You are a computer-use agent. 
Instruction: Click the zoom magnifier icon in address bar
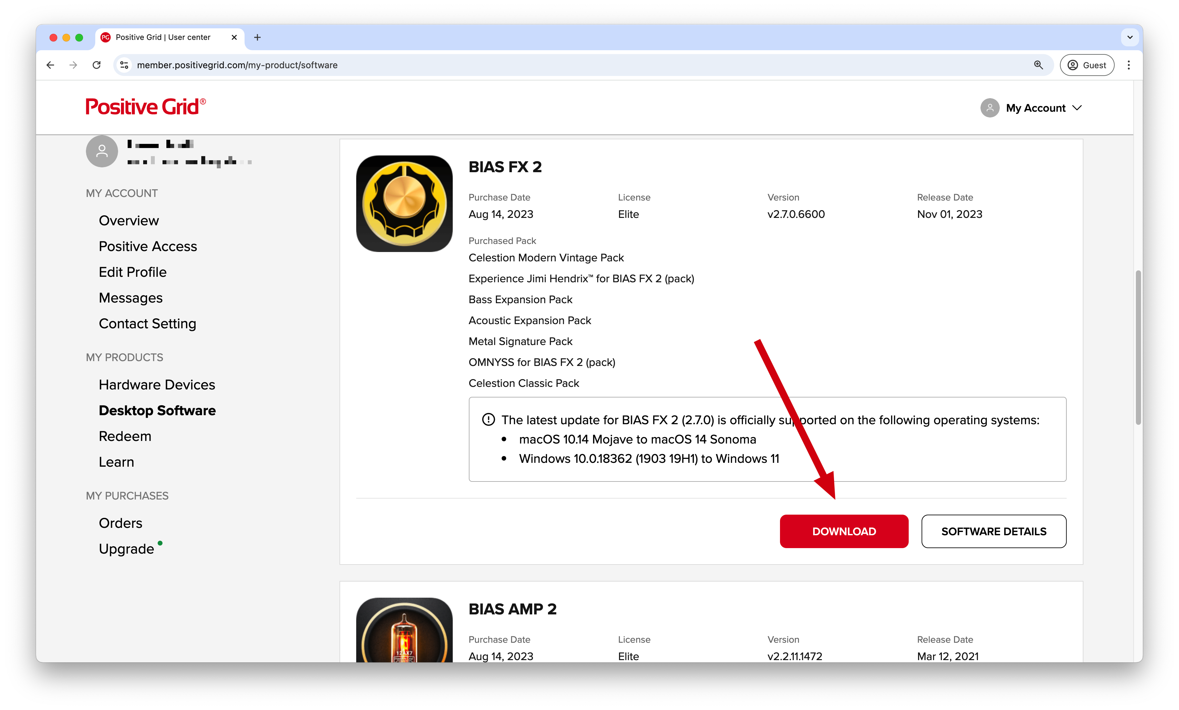coord(1038,65)
